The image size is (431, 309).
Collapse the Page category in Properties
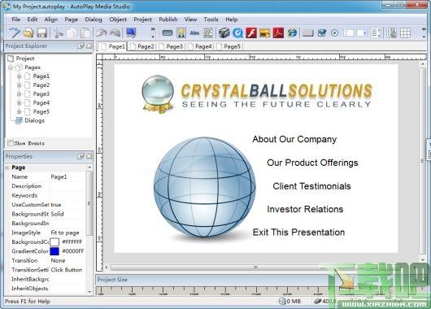(x=7, y=168)
